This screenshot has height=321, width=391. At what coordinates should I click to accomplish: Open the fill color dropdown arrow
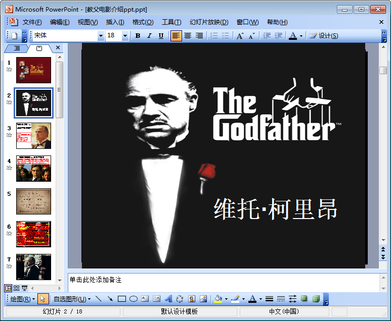coord(226,299)
